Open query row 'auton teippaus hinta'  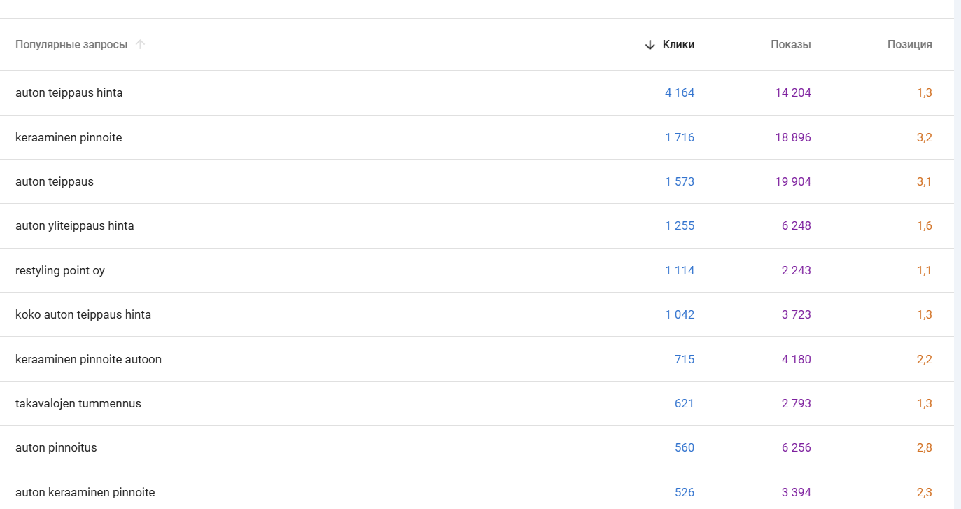pos(69,93)
